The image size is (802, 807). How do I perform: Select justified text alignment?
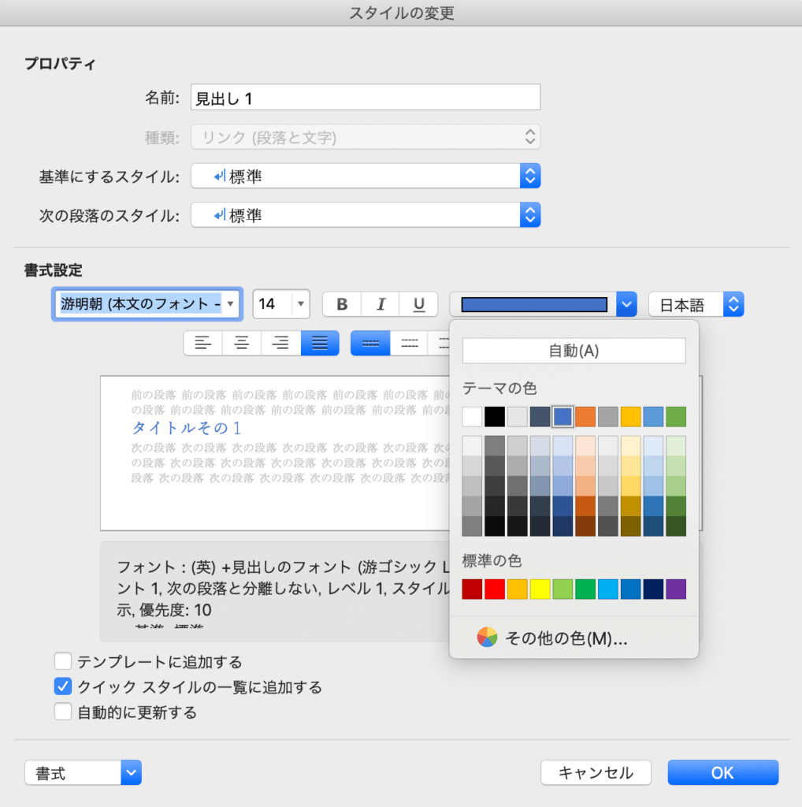(320, 344)
